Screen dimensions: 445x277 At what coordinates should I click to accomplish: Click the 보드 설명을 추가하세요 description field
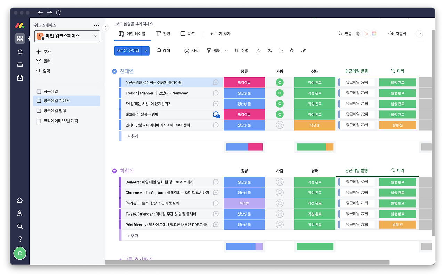[134, 24]
